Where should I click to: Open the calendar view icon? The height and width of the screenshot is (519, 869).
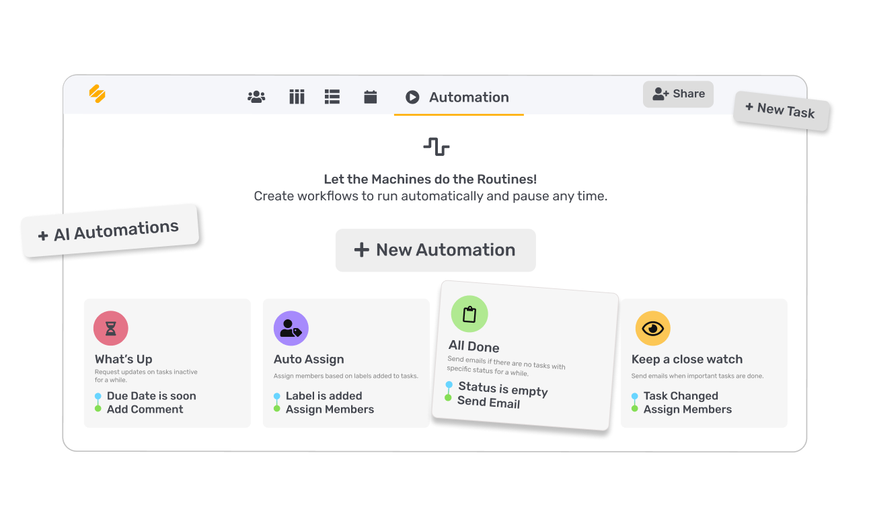pos(370,97)
